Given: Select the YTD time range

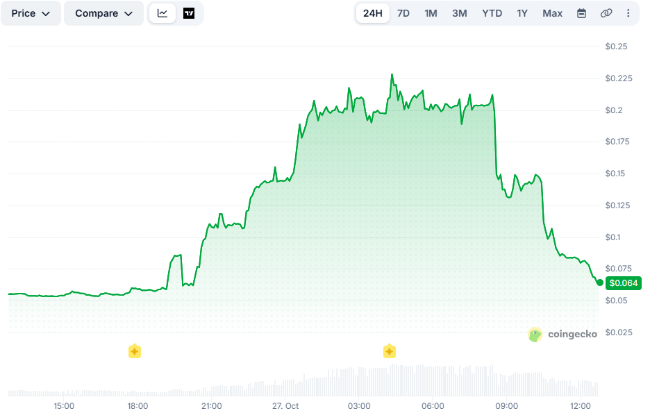Looking at the screenshot, I should pyautogui.click(x=492, y=13).
